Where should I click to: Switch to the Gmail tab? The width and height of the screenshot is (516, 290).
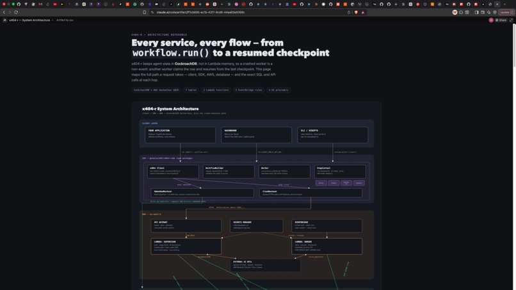pyautogui.click(x=40, y=4)
